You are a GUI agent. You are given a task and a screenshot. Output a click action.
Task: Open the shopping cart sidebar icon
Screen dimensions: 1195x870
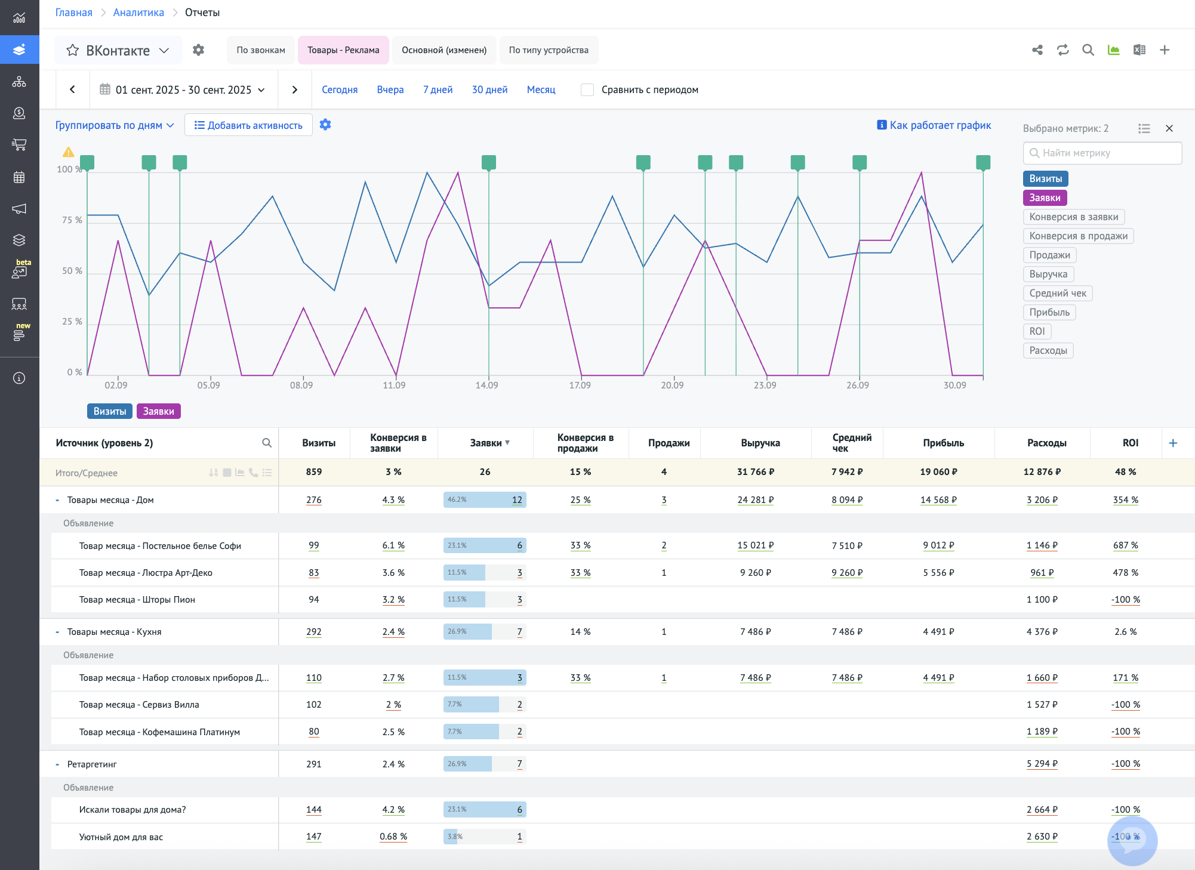19,144
